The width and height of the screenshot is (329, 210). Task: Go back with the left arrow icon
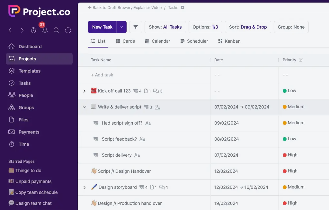[x=10, y=31]
